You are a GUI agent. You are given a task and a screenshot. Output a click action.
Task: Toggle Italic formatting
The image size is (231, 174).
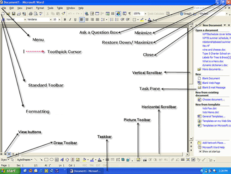click(x=70, y=19)
